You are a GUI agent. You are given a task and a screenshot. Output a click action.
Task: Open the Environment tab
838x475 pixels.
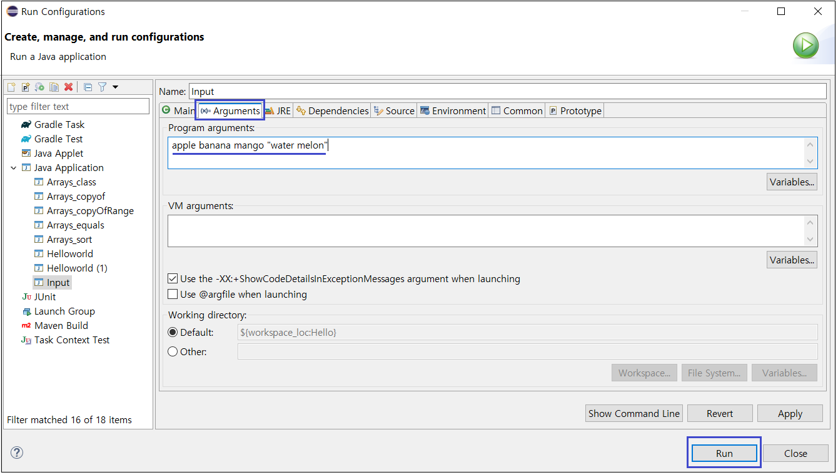point(453,110)
